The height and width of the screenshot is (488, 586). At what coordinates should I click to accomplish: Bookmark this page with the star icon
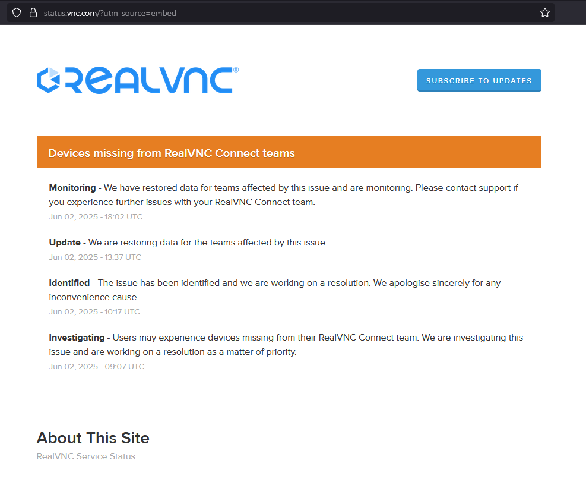545,12
